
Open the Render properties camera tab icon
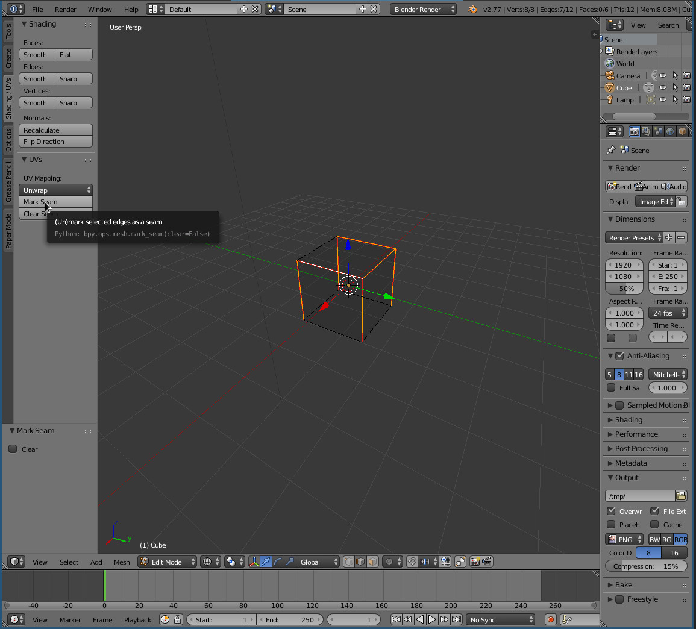[635, 131]
